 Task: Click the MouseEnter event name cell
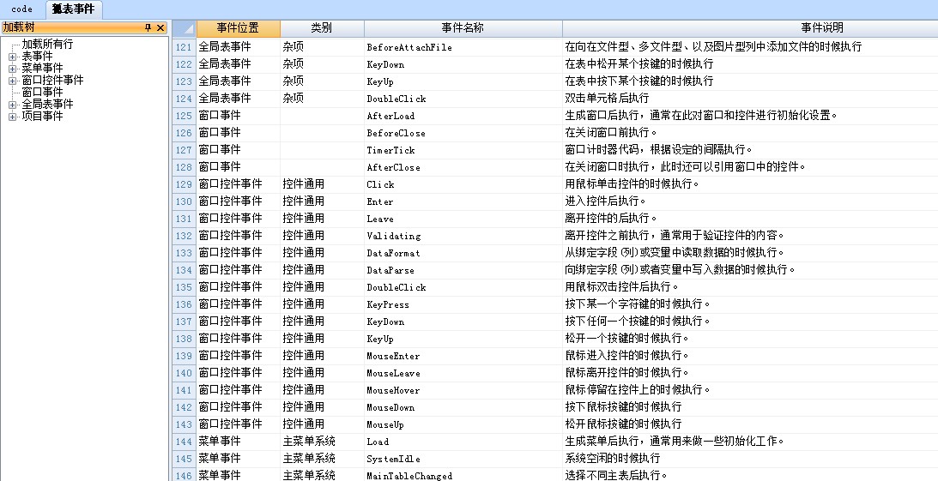pyautogui.click(x=463, y=356)
